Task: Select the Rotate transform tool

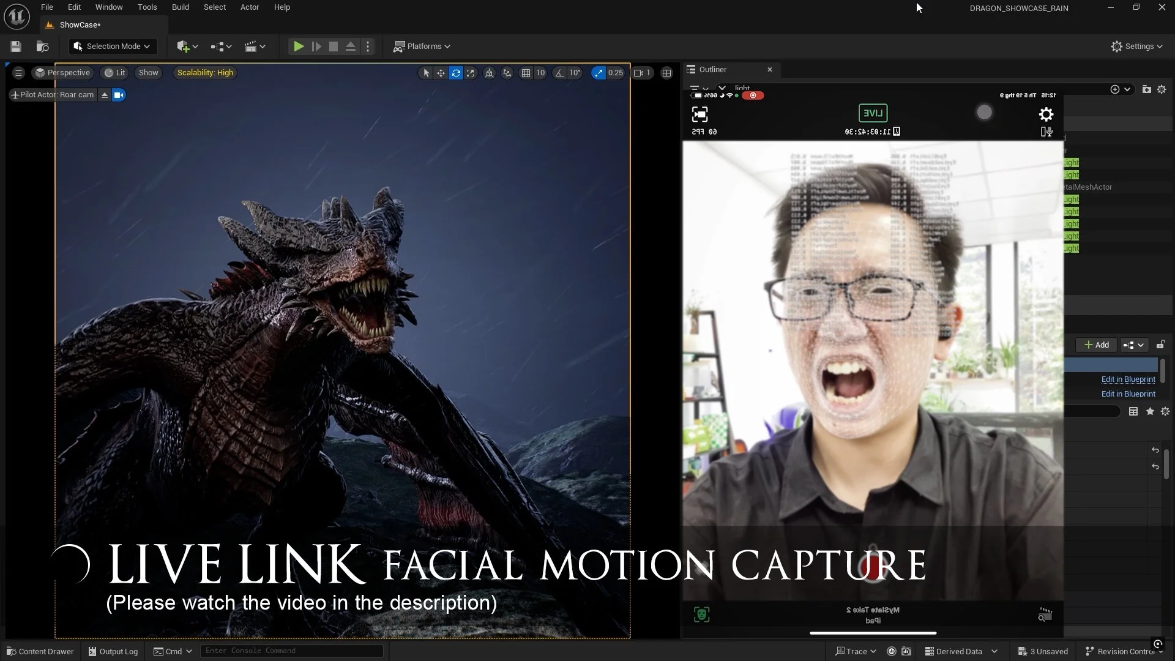Action: point(456,73)
